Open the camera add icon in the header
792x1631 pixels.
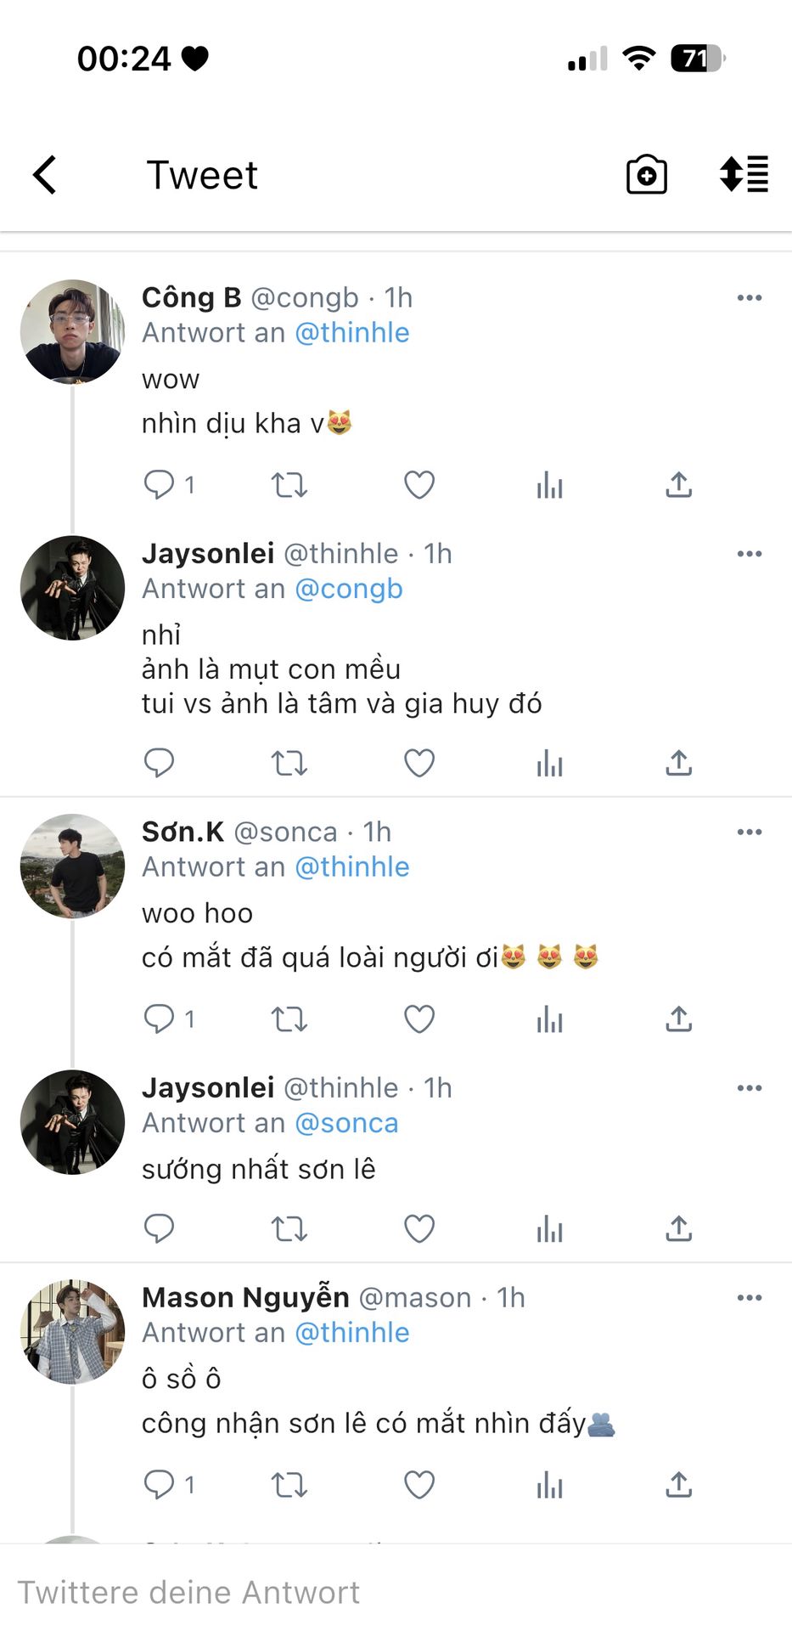(646, 175)
